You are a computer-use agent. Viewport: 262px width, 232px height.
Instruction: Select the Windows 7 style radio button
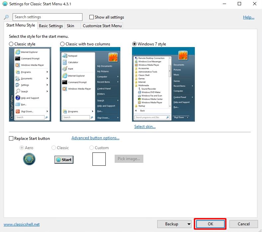coord(134,44)
